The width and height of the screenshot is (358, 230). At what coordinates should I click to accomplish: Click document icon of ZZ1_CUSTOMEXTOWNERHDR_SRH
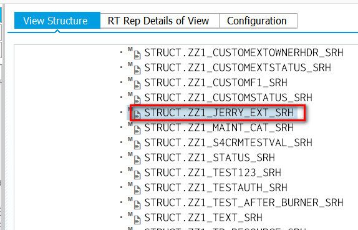[x=137, y=55]
